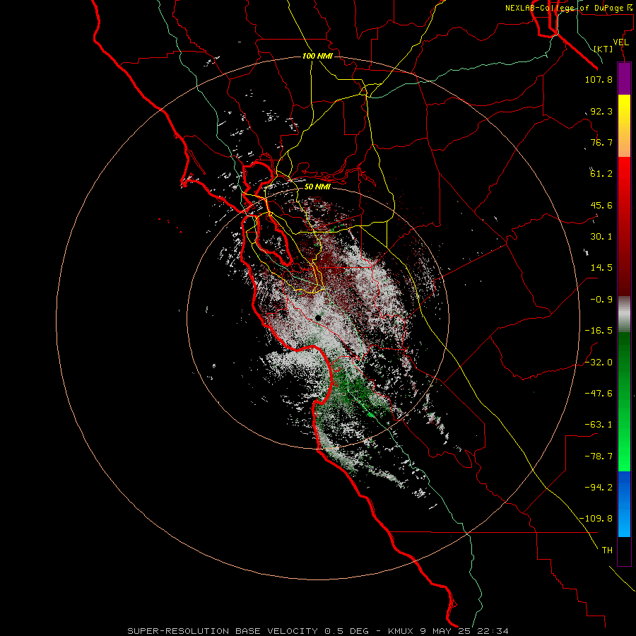636x636 pixels.
Task: Select the 14.5 scale value
Action: (601, 268)
